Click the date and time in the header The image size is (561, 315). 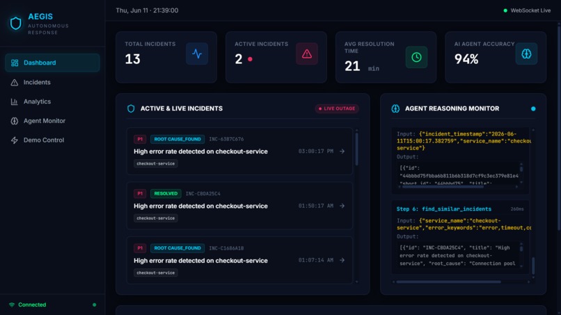(147, 10)
